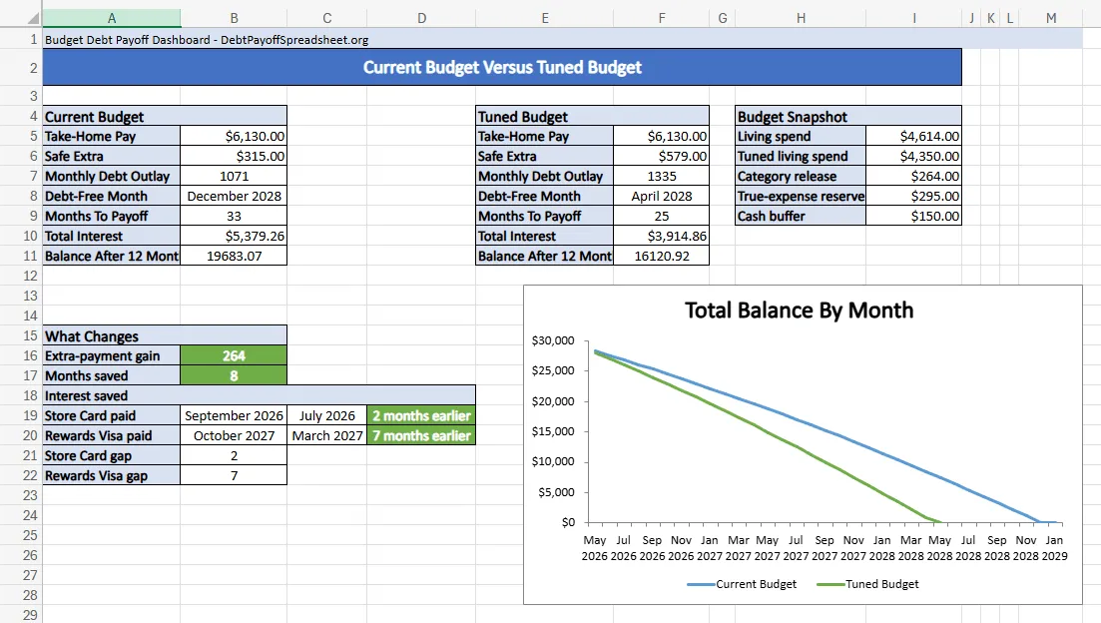Click the 'December 2028' debt-free month cell
Screen dimensions: 1101x623
(x=234, y=196)
